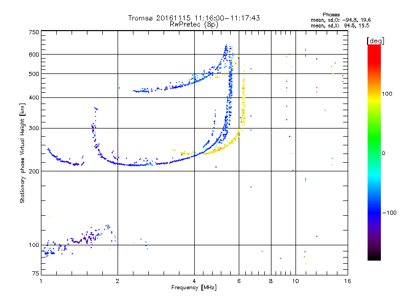The image size is (409, 306).
Task: Click the '750' y-axis tick label
Action: 34,32
